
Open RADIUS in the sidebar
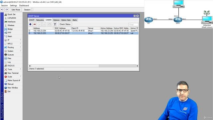tap(11, 66)
